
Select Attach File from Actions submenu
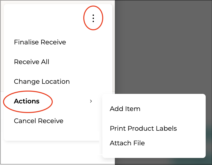[x=127, y=143]
